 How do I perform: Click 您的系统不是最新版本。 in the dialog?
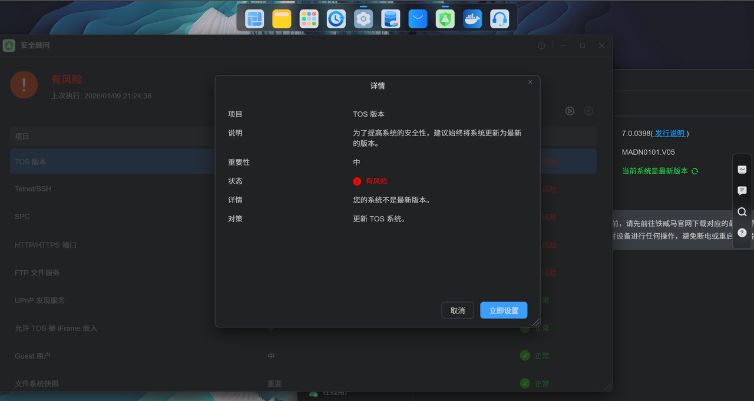pyautogui.click(x=392, y=200)
